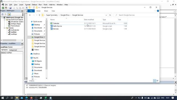177x100 pixels.
Task: Switch to Categorized properties tab
Action: [x=13, y=50]
